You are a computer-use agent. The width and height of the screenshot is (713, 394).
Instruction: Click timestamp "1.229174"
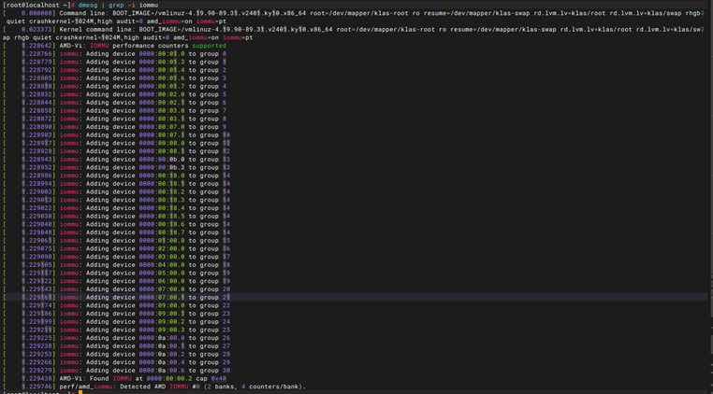[x=37, y=306]
